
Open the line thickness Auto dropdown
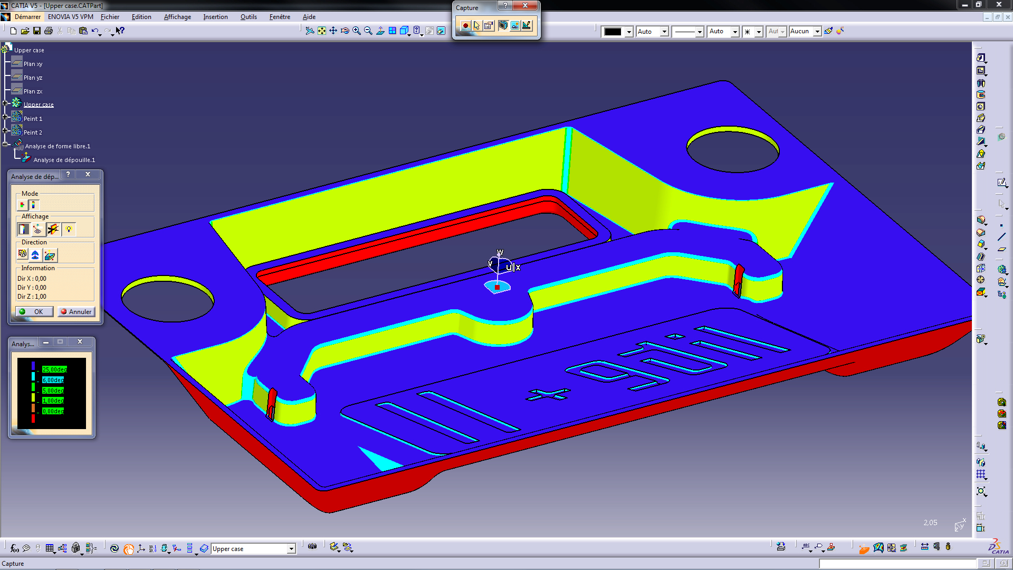[x=734, y=32]
